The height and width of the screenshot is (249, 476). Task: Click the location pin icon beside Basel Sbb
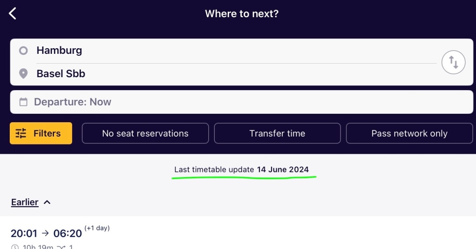tap(23, 74)
